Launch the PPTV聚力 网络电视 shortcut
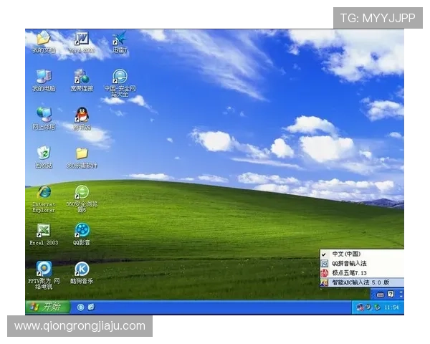430x344 pixels. click(x=44, y=275)
